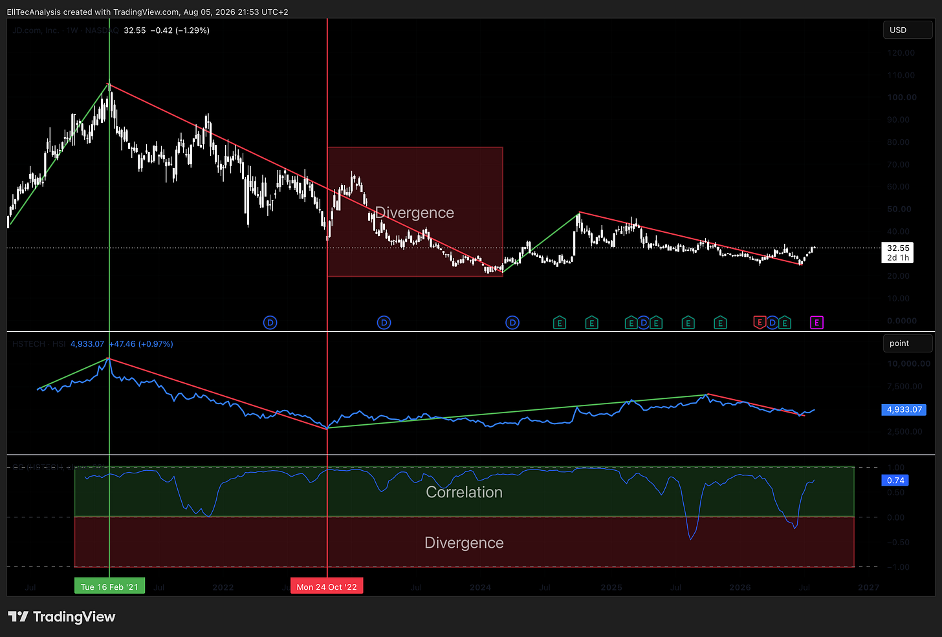This screenshot has width=942, height=637.
Task: Click the 2026 label on the time axis
Action: pos(740,587)
